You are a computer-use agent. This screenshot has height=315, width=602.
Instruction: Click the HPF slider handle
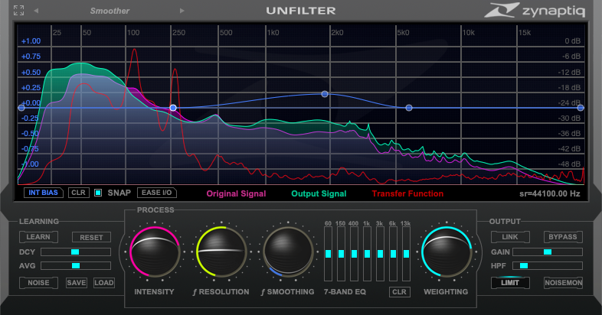pos(524,265)
